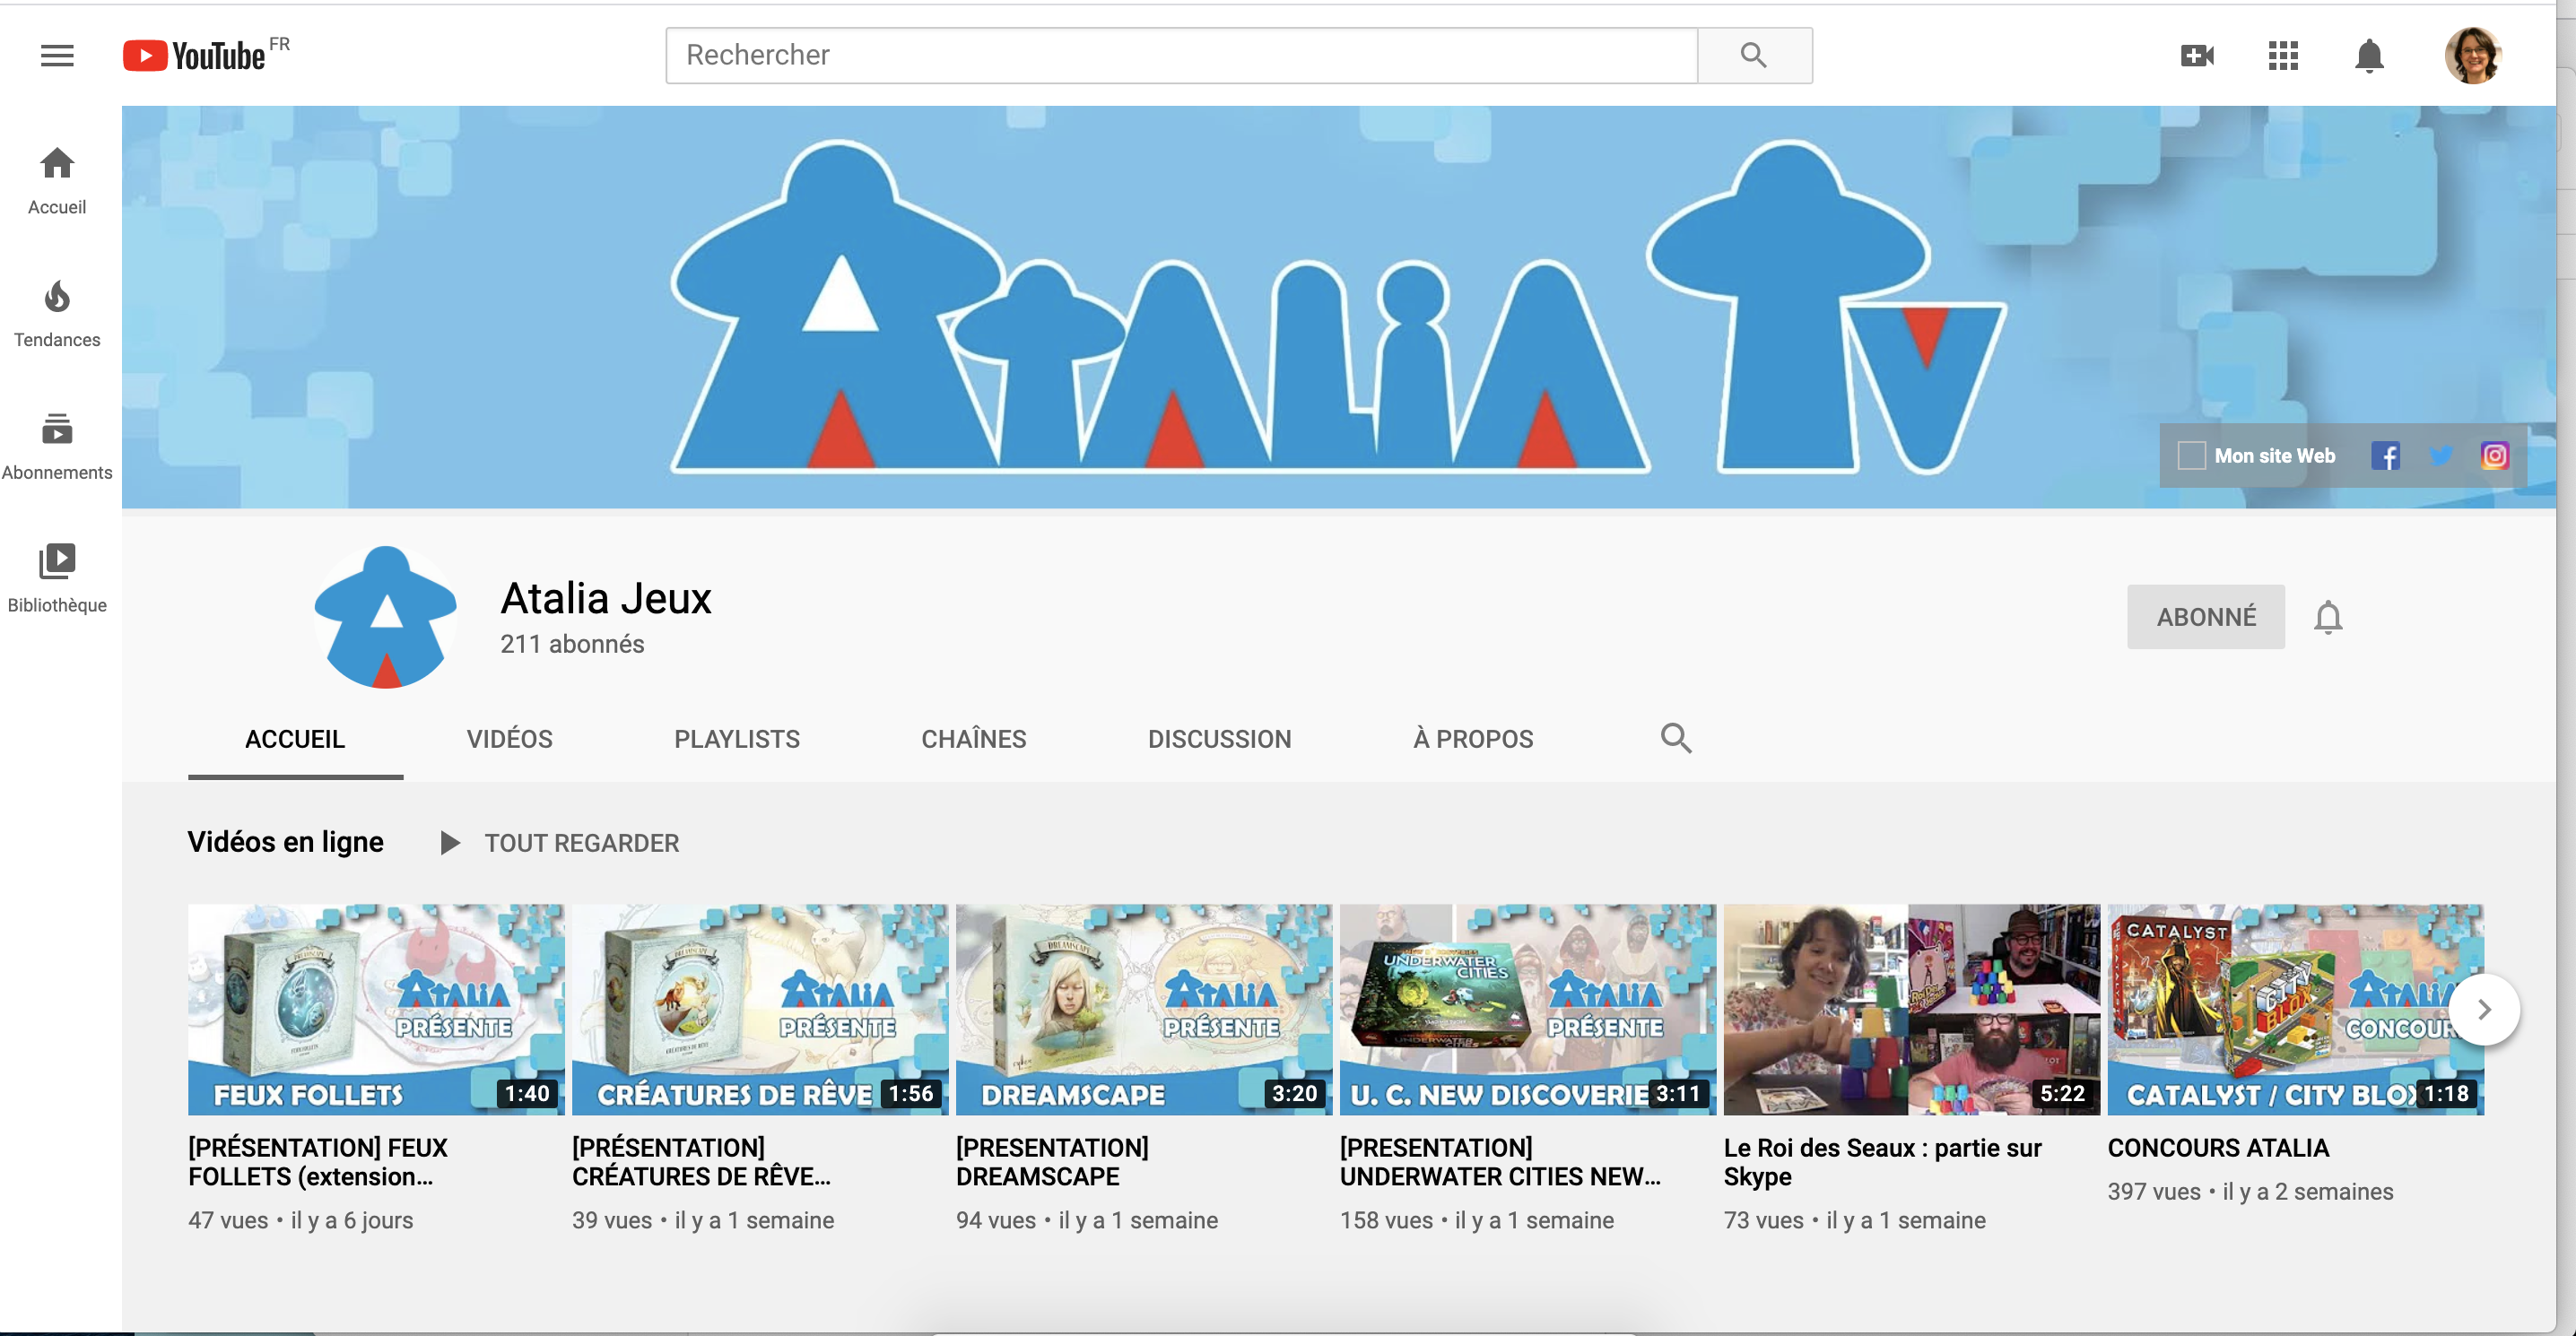Show next videos with carousel arrow
Viewport: 2576px width, 1336px height.
[2485, 1010]
